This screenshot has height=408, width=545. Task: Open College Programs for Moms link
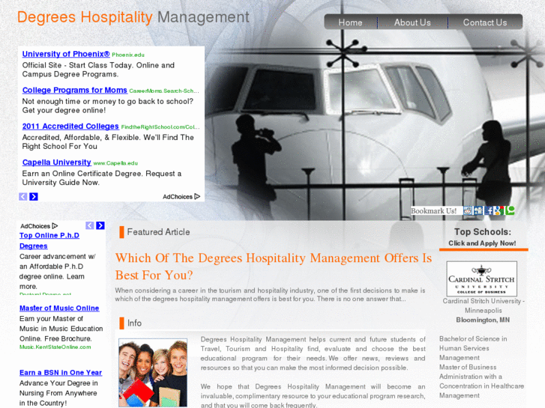click(75, 90)
